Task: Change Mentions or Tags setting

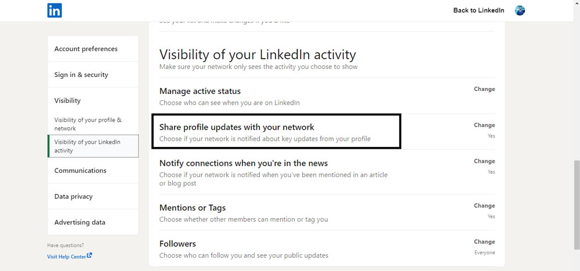Action: [484, 206]
